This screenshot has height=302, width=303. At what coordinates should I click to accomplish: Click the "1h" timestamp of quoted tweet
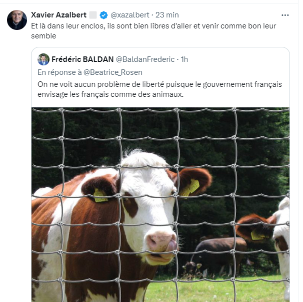pyautogui.click(x=183, y=59)
